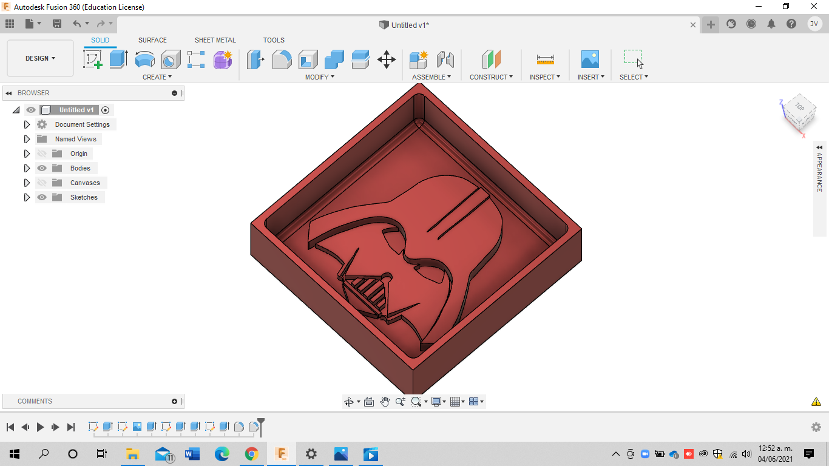Switch to the SHEET METAL tab
Screen dimensions: 829x466
click(215, 40)
